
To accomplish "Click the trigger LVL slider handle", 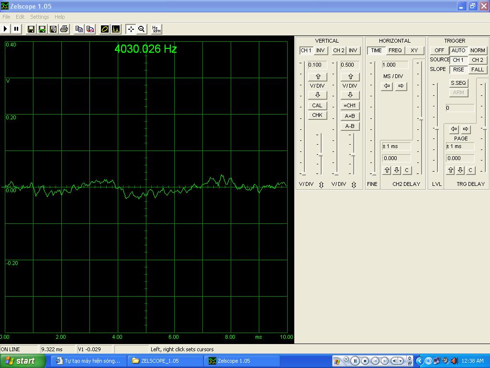I will (436, 128).
